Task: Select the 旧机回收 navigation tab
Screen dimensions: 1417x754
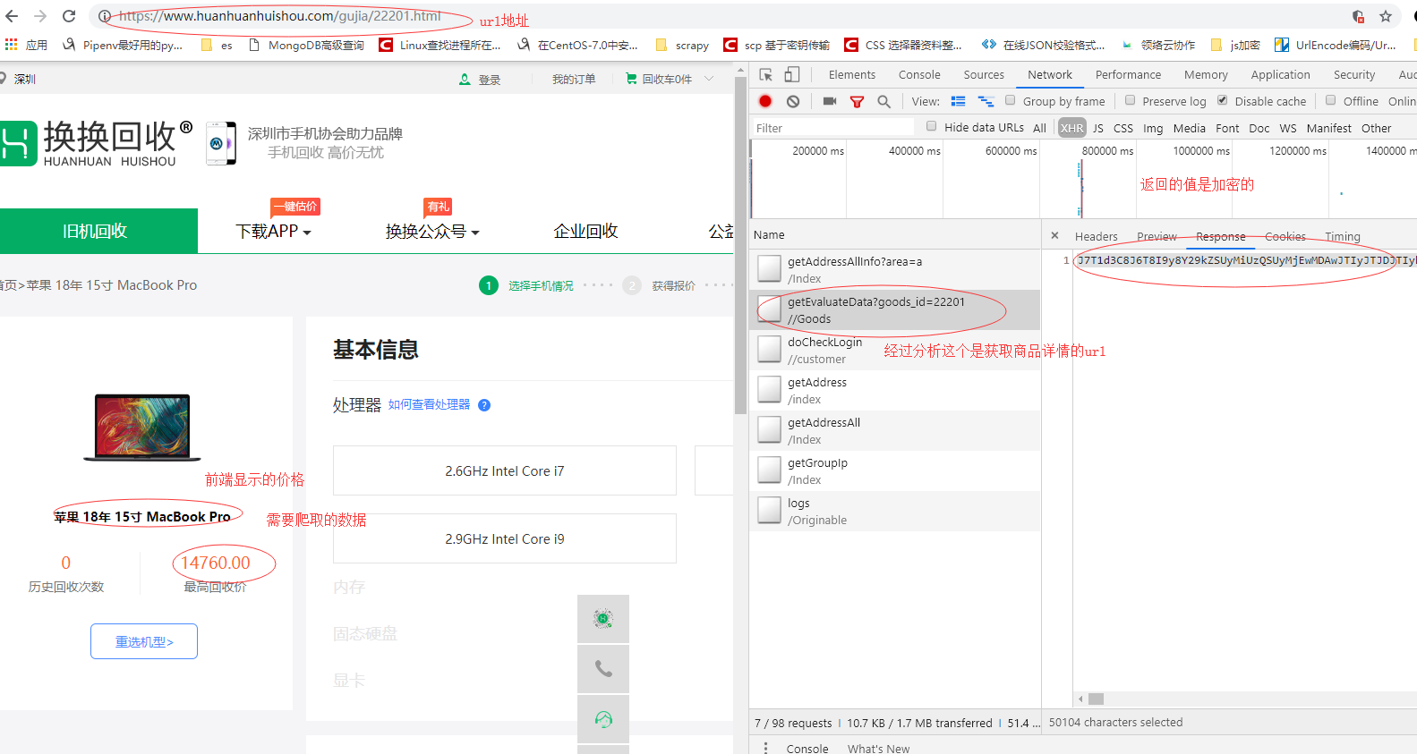Action: tap(98, 231)
